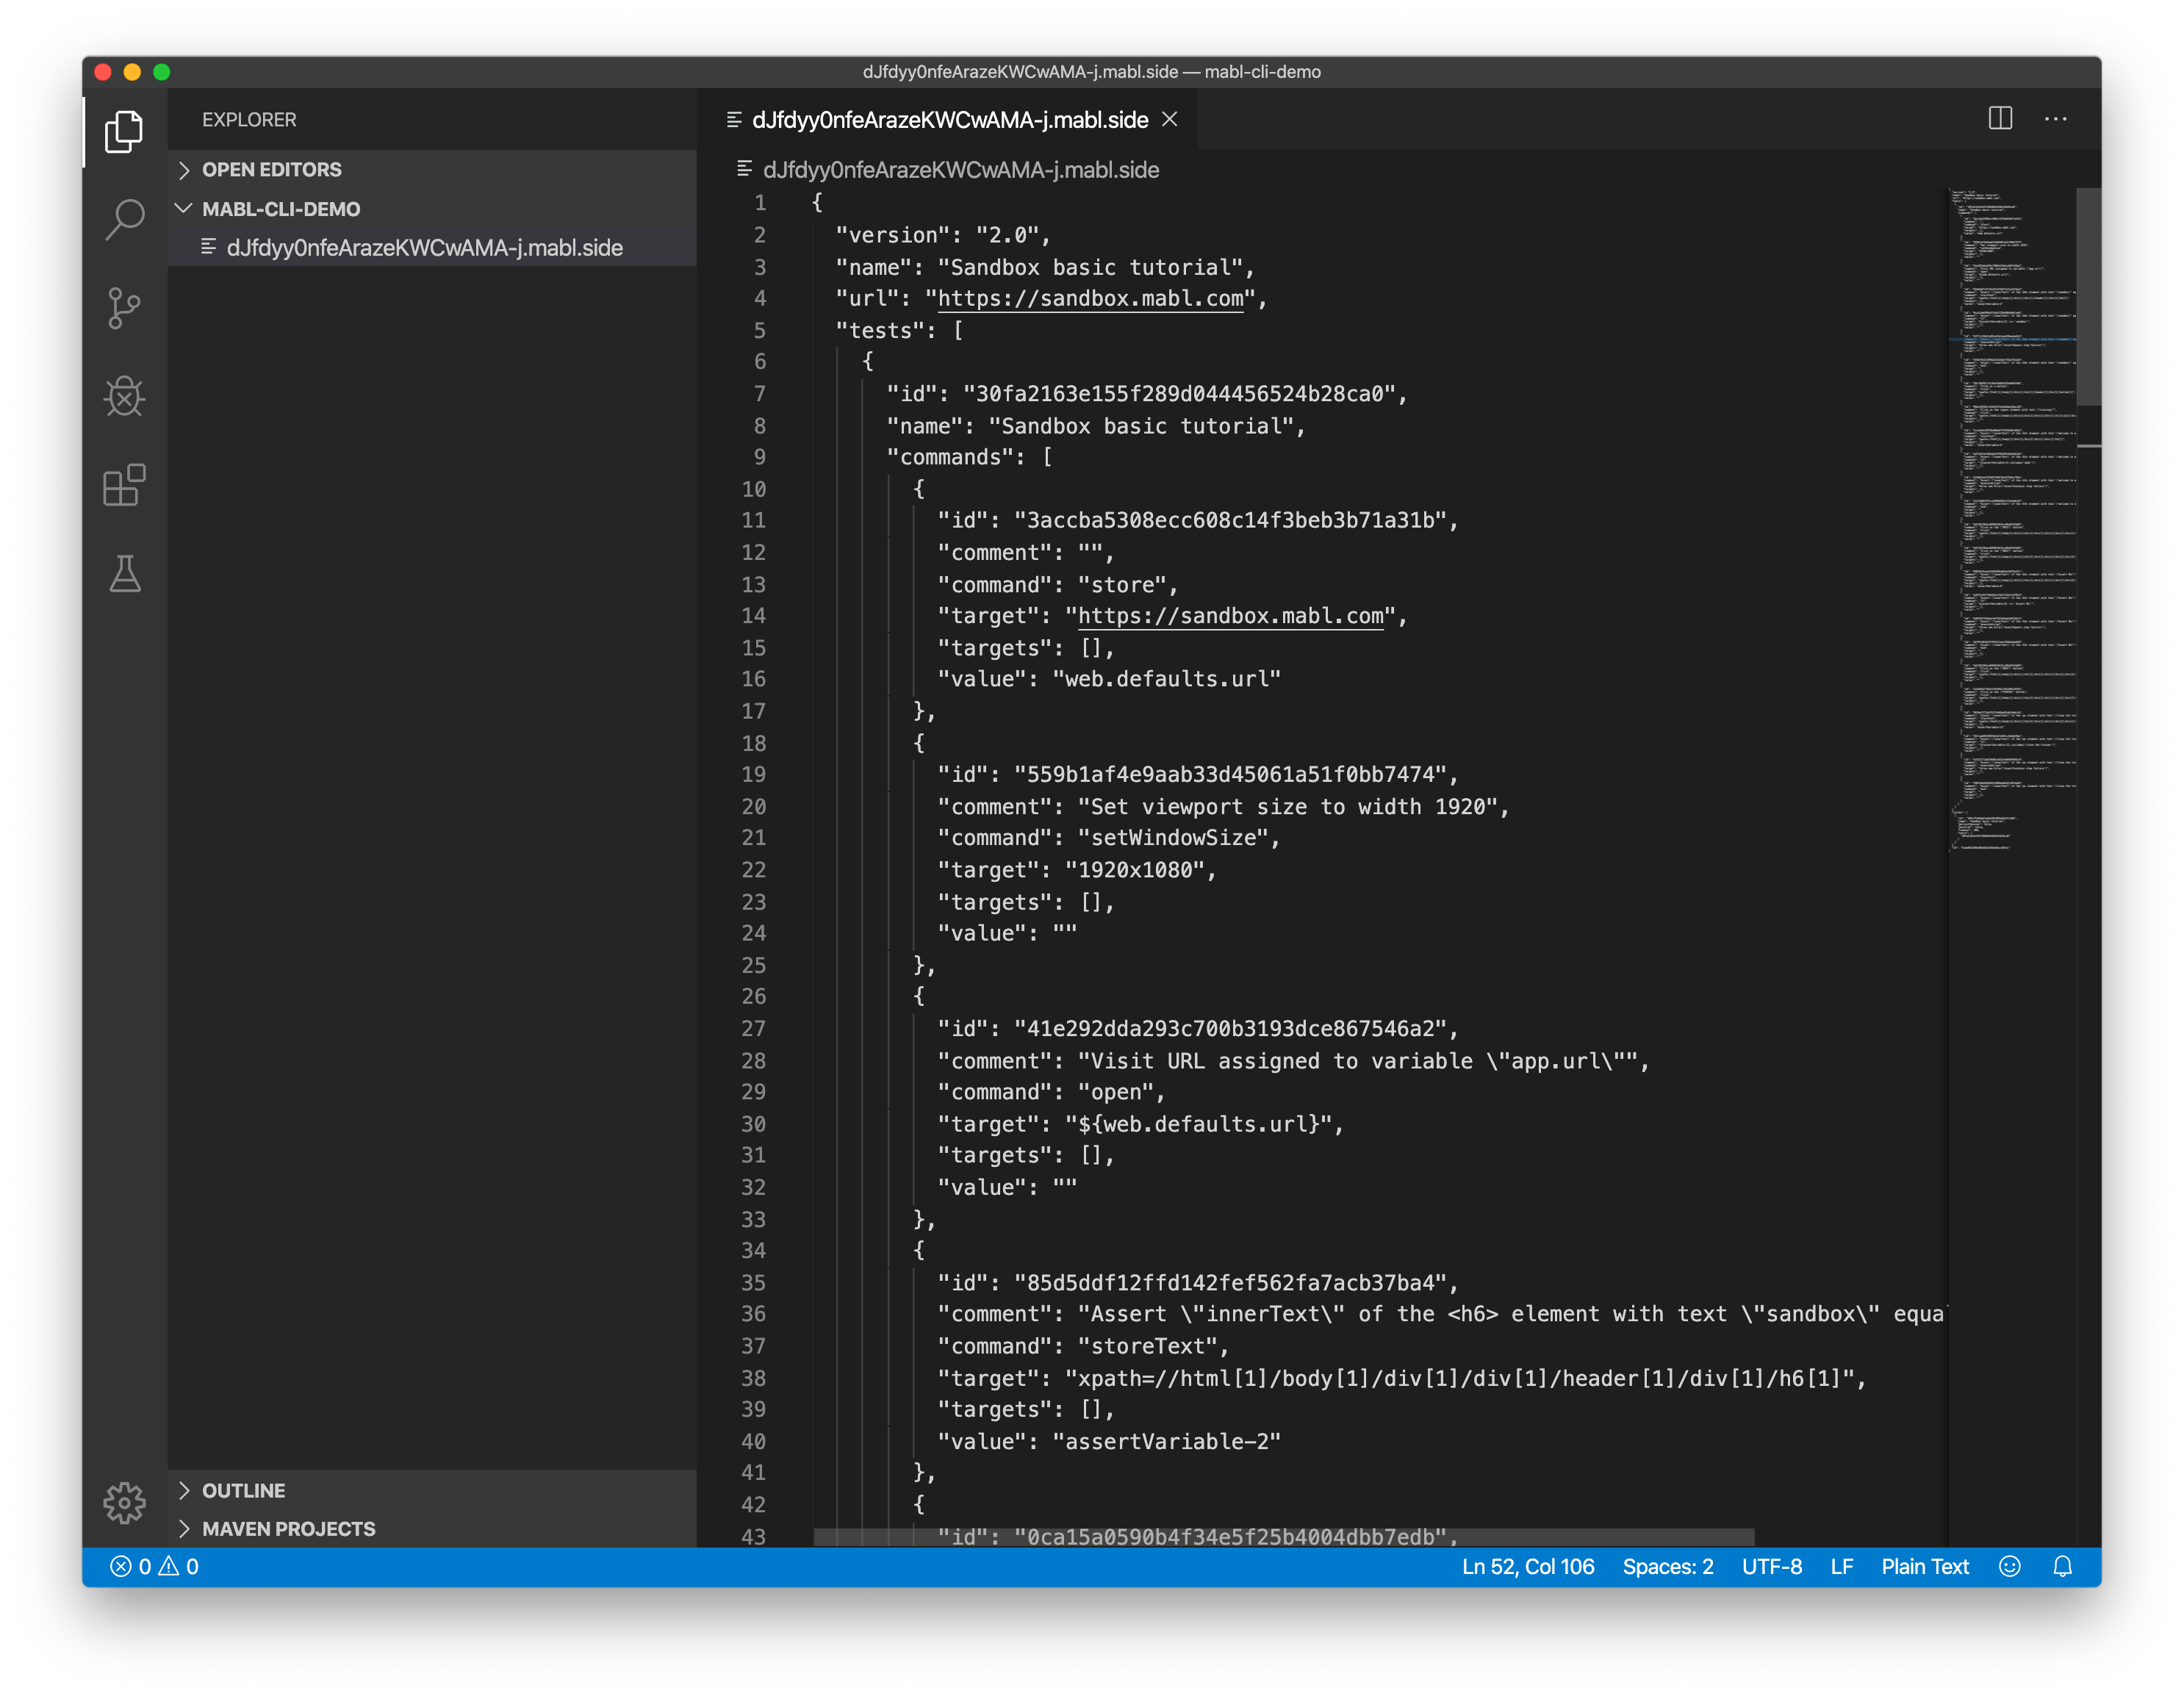Expand the MAVEN PROJECTS section
Viewport: 2184px width, 1696px height.
[288, 1529]
